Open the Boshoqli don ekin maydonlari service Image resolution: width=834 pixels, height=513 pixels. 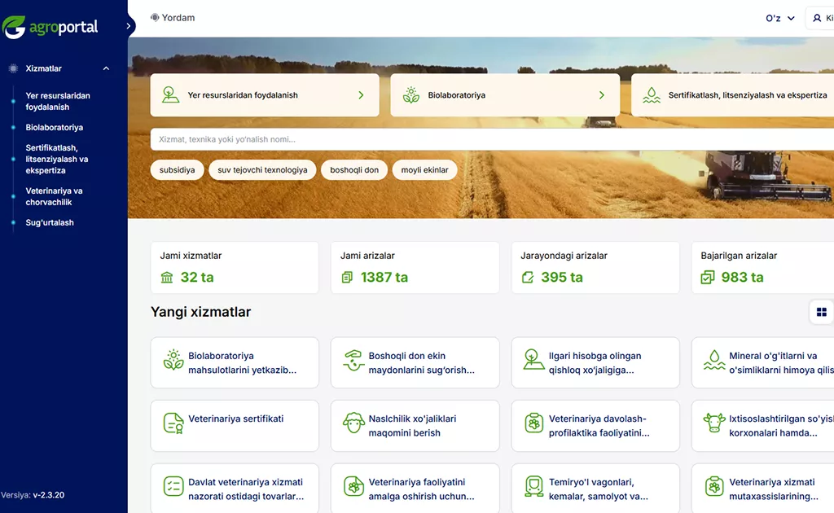tap(415, 362)
